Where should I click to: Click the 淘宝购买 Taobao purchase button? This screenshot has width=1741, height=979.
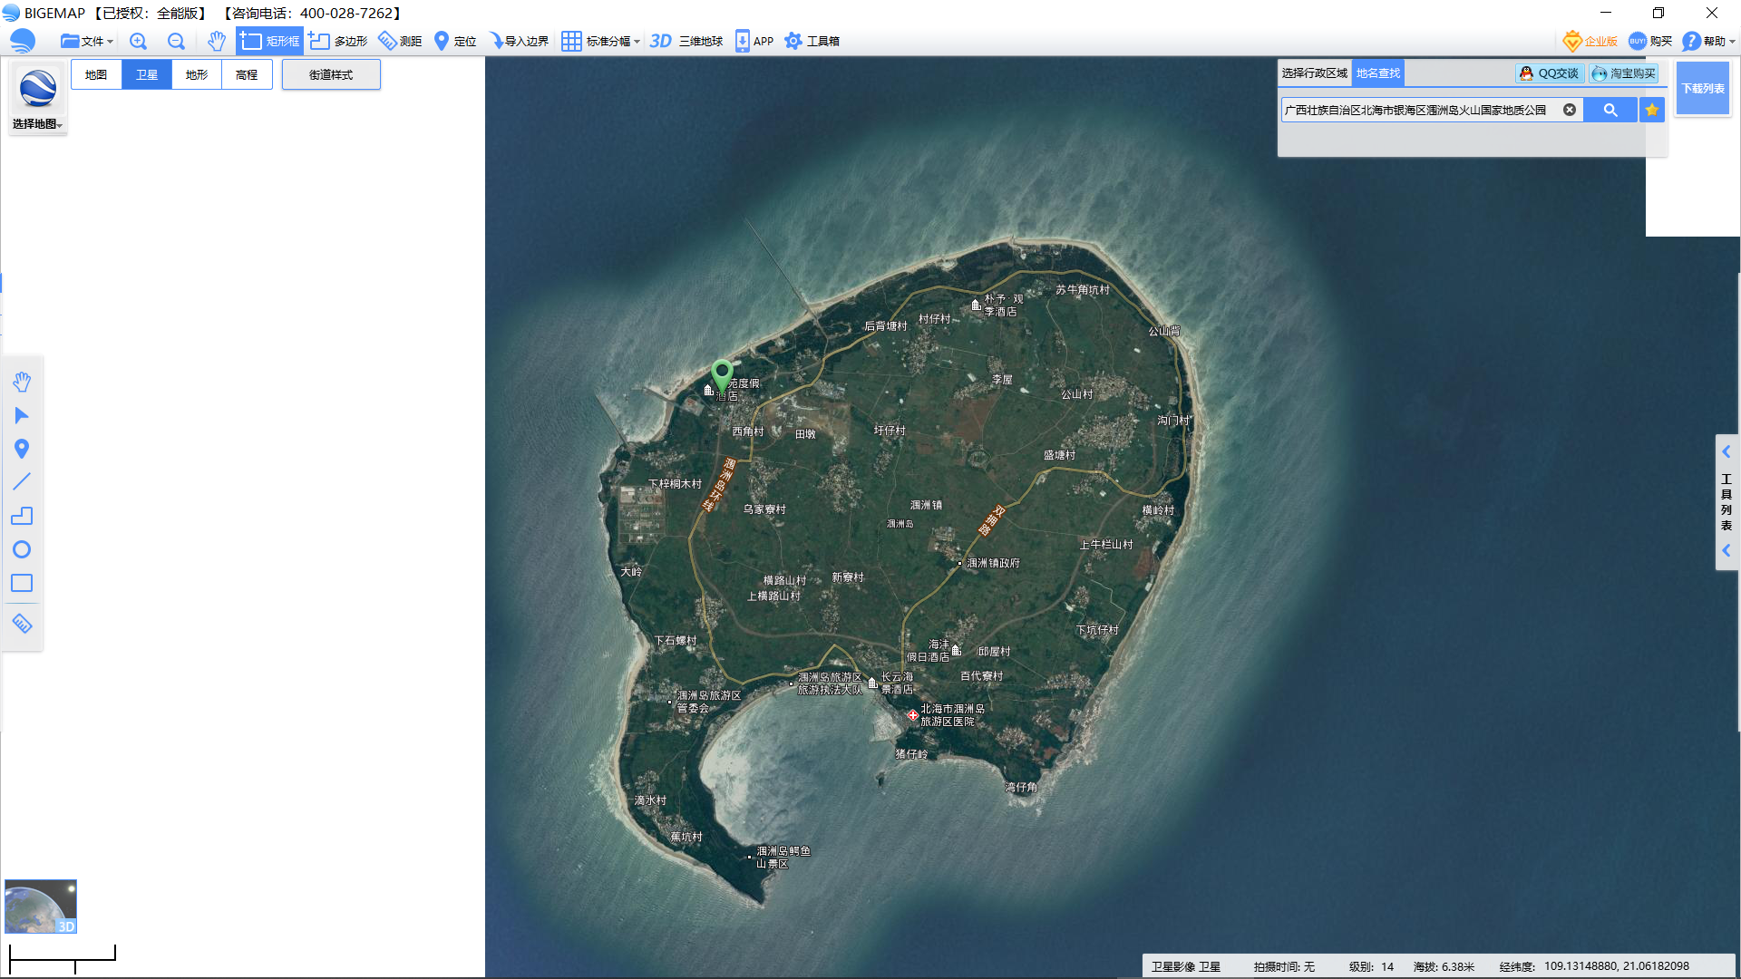[x=1623, y=73]
